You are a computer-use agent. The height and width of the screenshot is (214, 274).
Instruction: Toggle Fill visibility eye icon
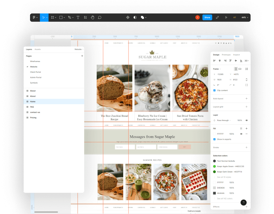(241, 134)
